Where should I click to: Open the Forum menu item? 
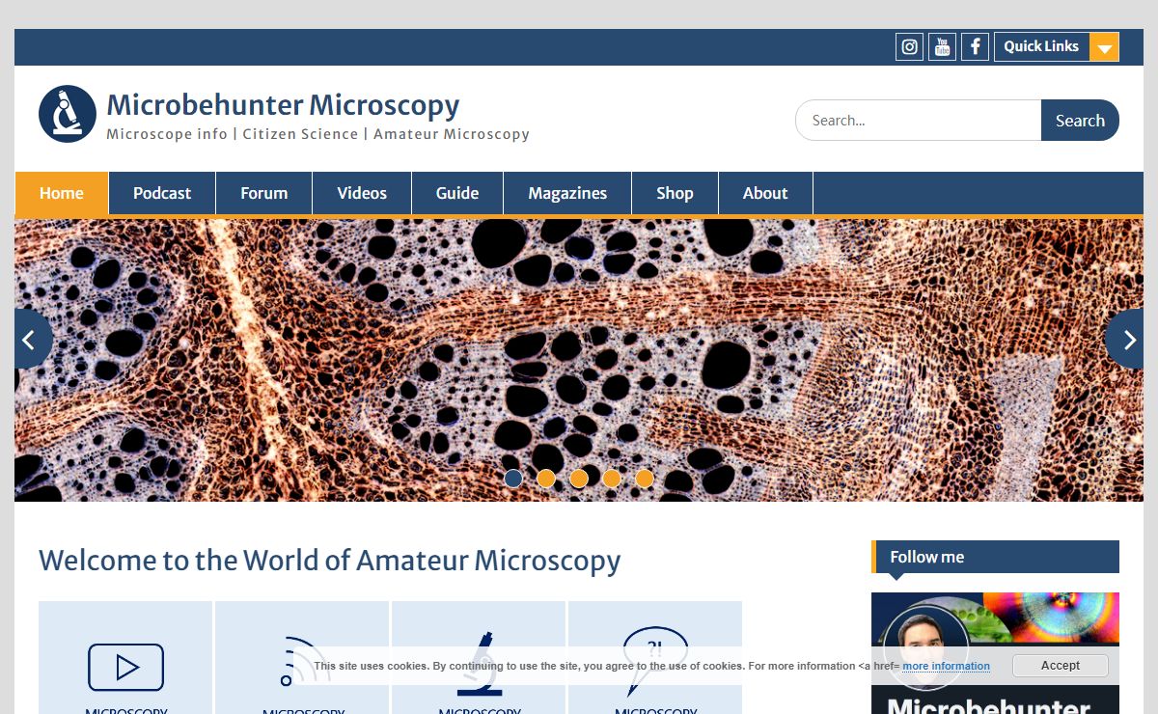point(264,193)
